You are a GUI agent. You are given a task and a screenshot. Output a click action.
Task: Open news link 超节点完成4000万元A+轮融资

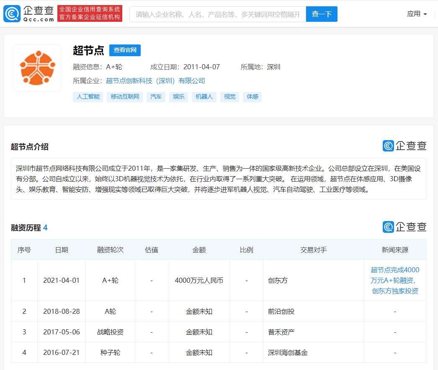click(395, 281)
